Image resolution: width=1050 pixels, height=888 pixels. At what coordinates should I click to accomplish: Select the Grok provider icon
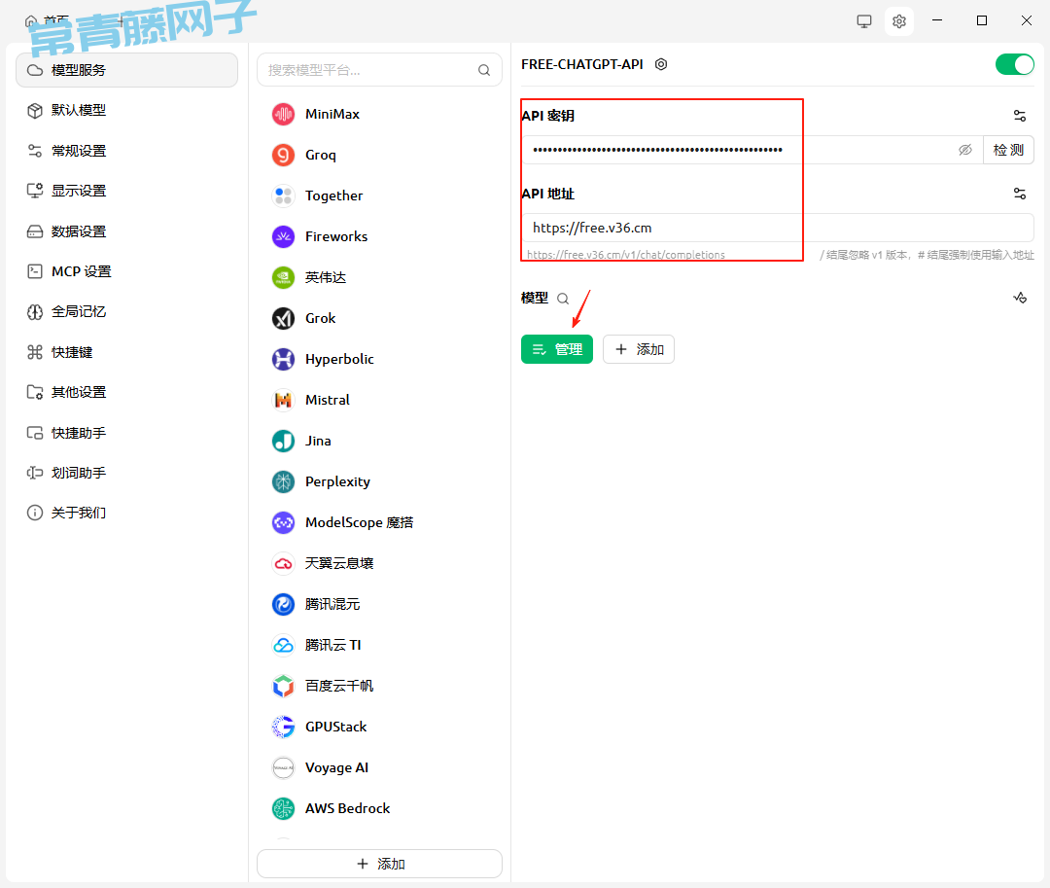(283, 318)
